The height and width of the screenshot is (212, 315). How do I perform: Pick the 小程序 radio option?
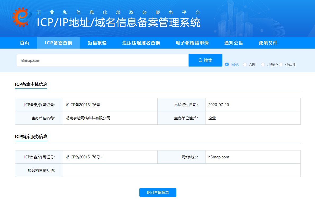click(x=263, y=64)
